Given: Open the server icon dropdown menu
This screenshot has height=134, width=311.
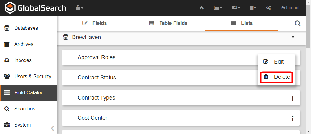Looking at the screenshot, I should 236,8.
